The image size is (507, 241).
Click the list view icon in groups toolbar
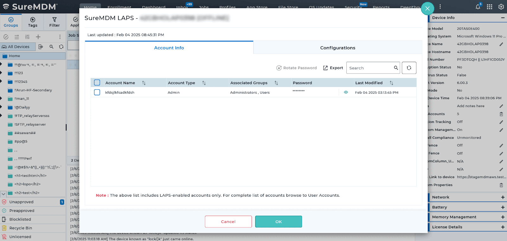click(17, 37)
